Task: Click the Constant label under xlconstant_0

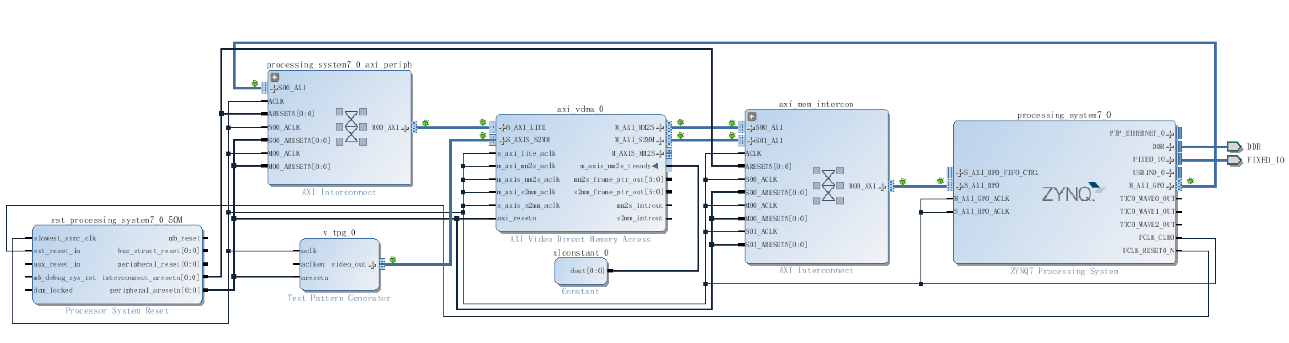Action: coord(580,292)
